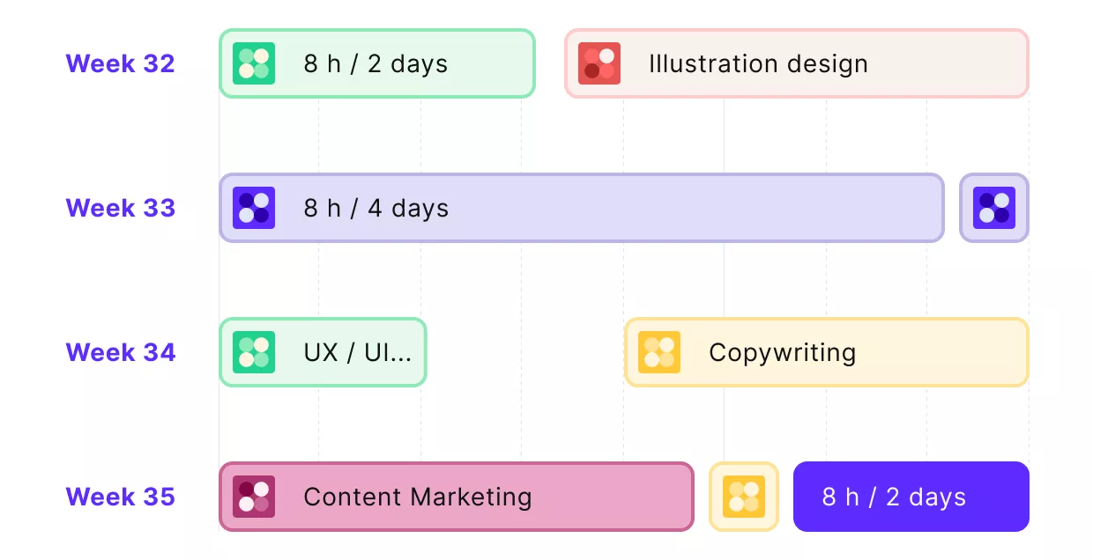1093x560 pixels.
Task: Click the red Illustration design icon
Action: click(x=599, y=63)
